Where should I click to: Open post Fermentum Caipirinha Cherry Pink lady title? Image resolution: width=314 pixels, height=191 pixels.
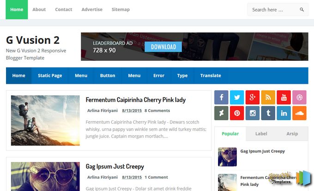click(x=136, y=100)
